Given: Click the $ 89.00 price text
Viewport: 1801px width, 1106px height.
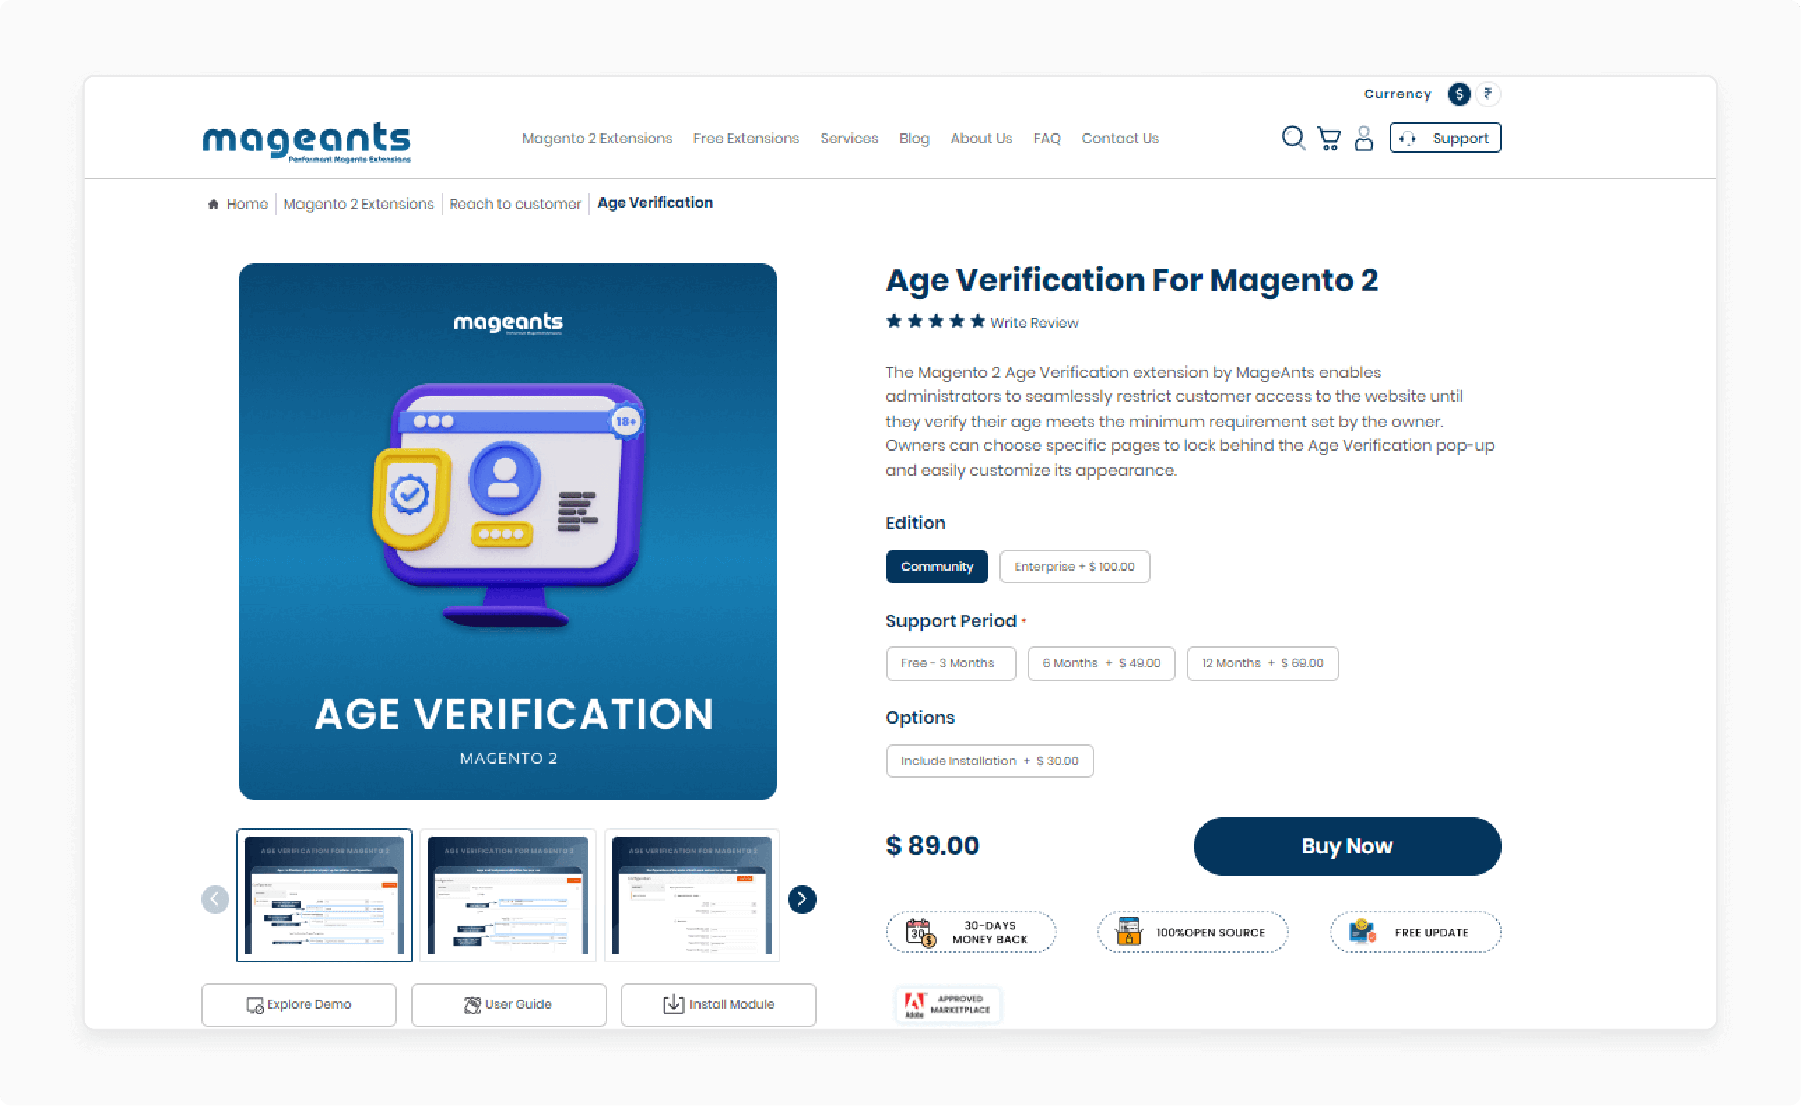Looking at the screenshot, I should (932, 846).
